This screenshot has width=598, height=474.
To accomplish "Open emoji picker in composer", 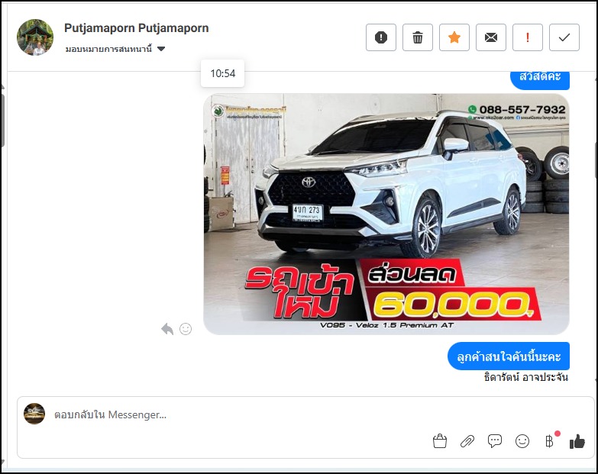I will point(522,441).
